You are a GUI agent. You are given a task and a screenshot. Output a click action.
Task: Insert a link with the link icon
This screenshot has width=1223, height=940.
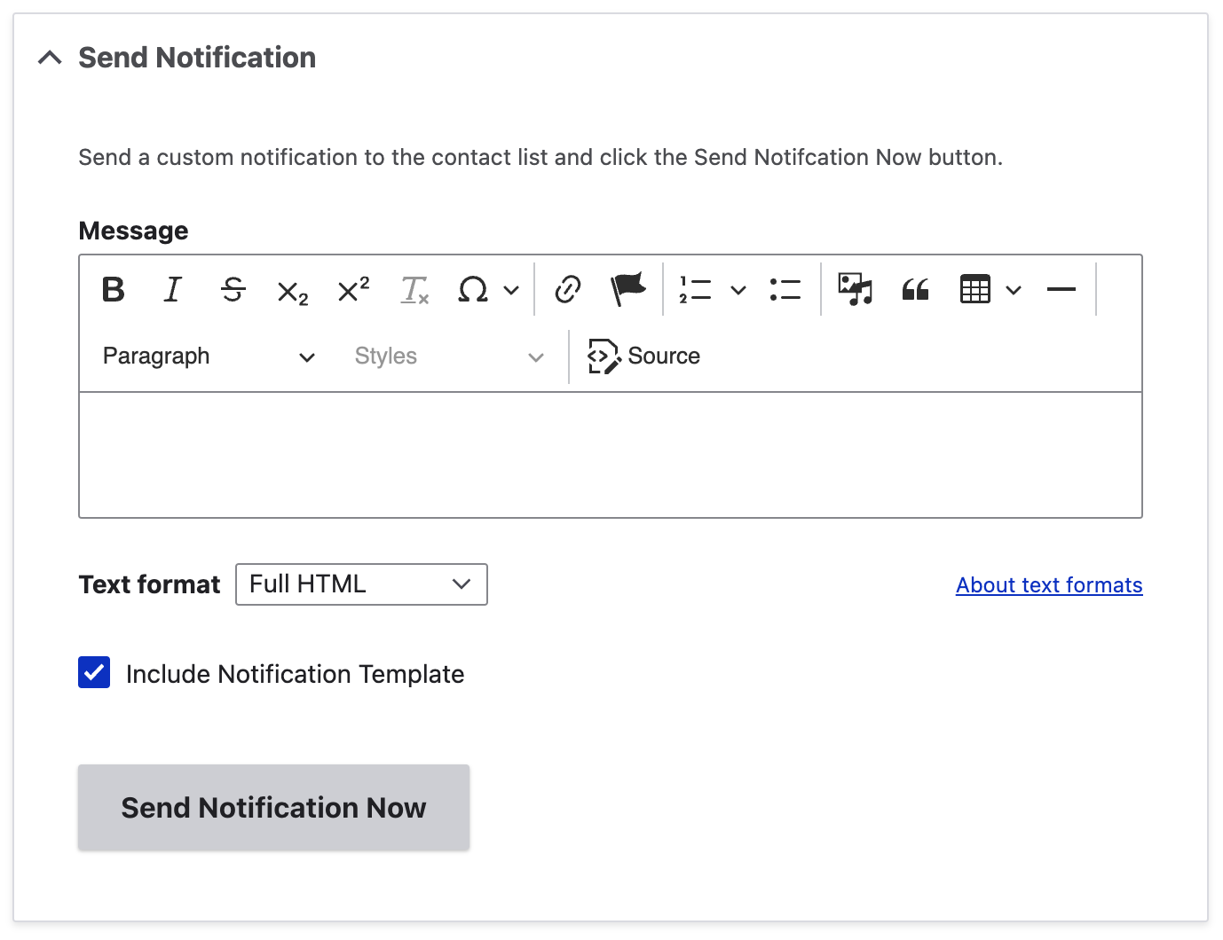[x=568, y=290]
